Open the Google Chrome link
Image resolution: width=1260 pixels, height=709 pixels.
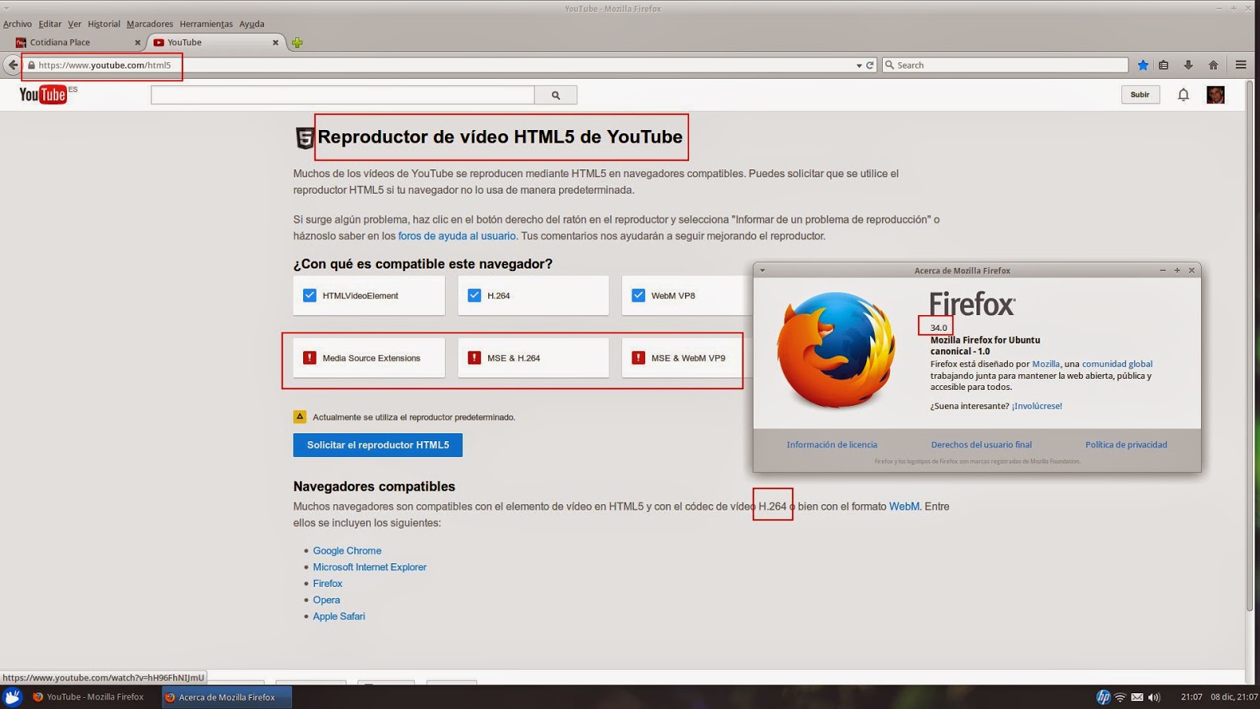click(347, 551)
